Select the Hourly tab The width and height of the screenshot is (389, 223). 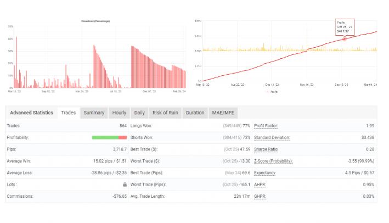(x=119, y=113)
